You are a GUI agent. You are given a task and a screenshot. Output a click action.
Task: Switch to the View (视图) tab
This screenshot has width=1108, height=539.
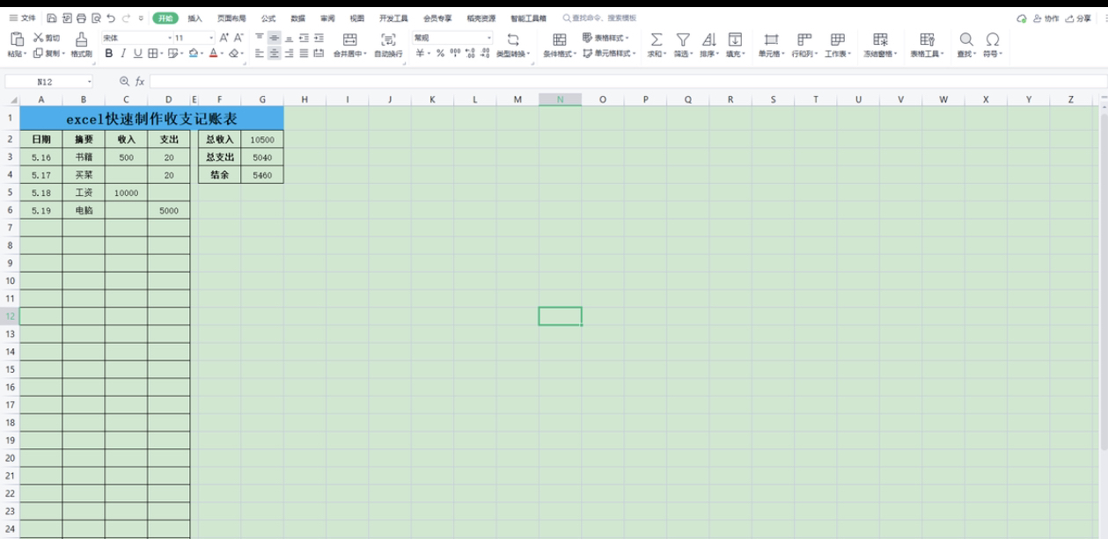(x=356, y=18)
